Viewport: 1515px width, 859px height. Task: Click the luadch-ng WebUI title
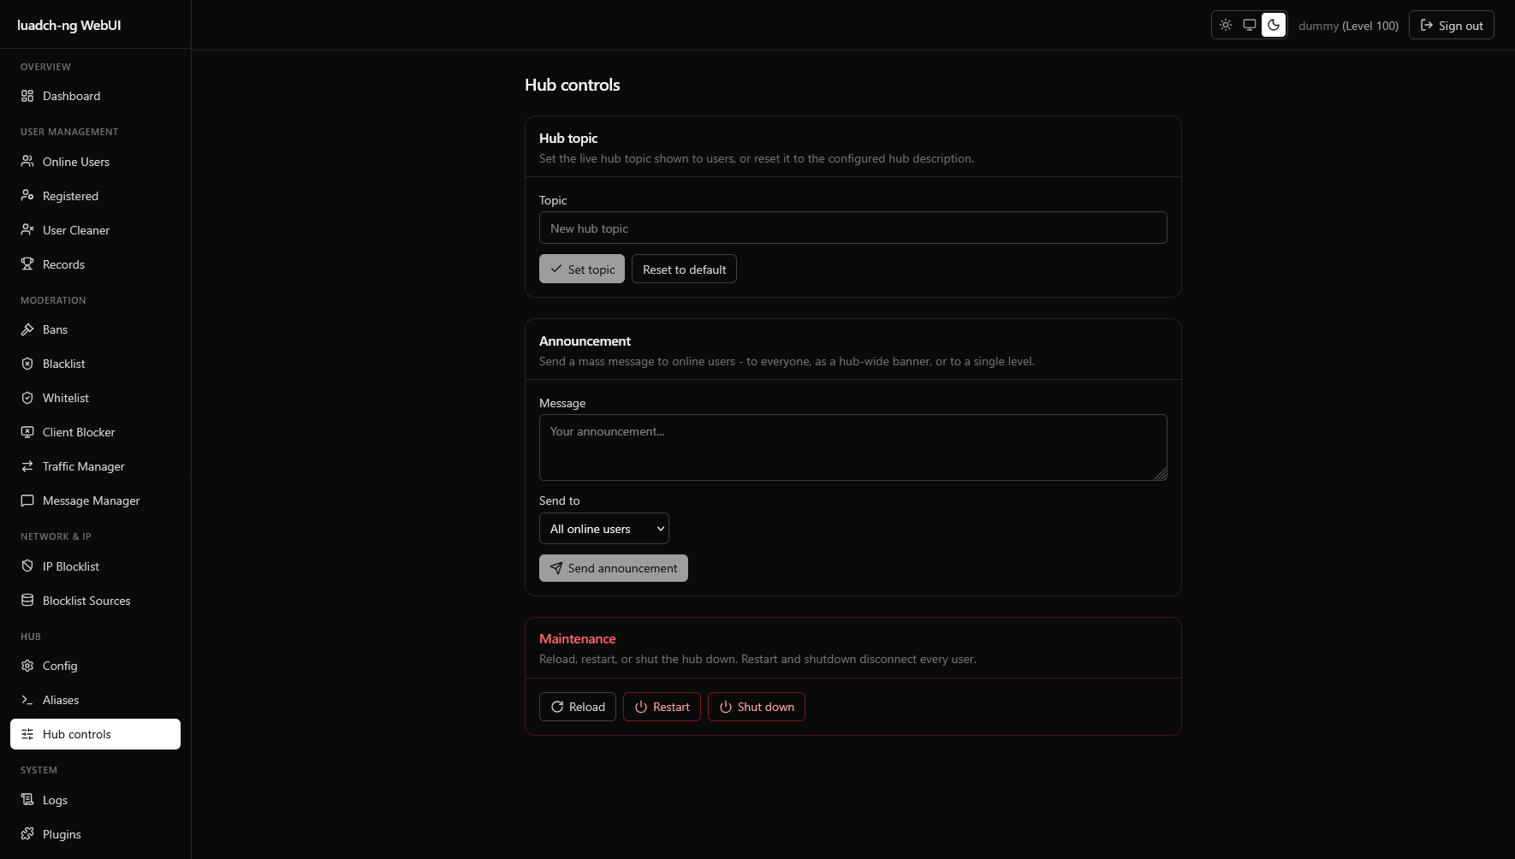[x=69, y=25]
